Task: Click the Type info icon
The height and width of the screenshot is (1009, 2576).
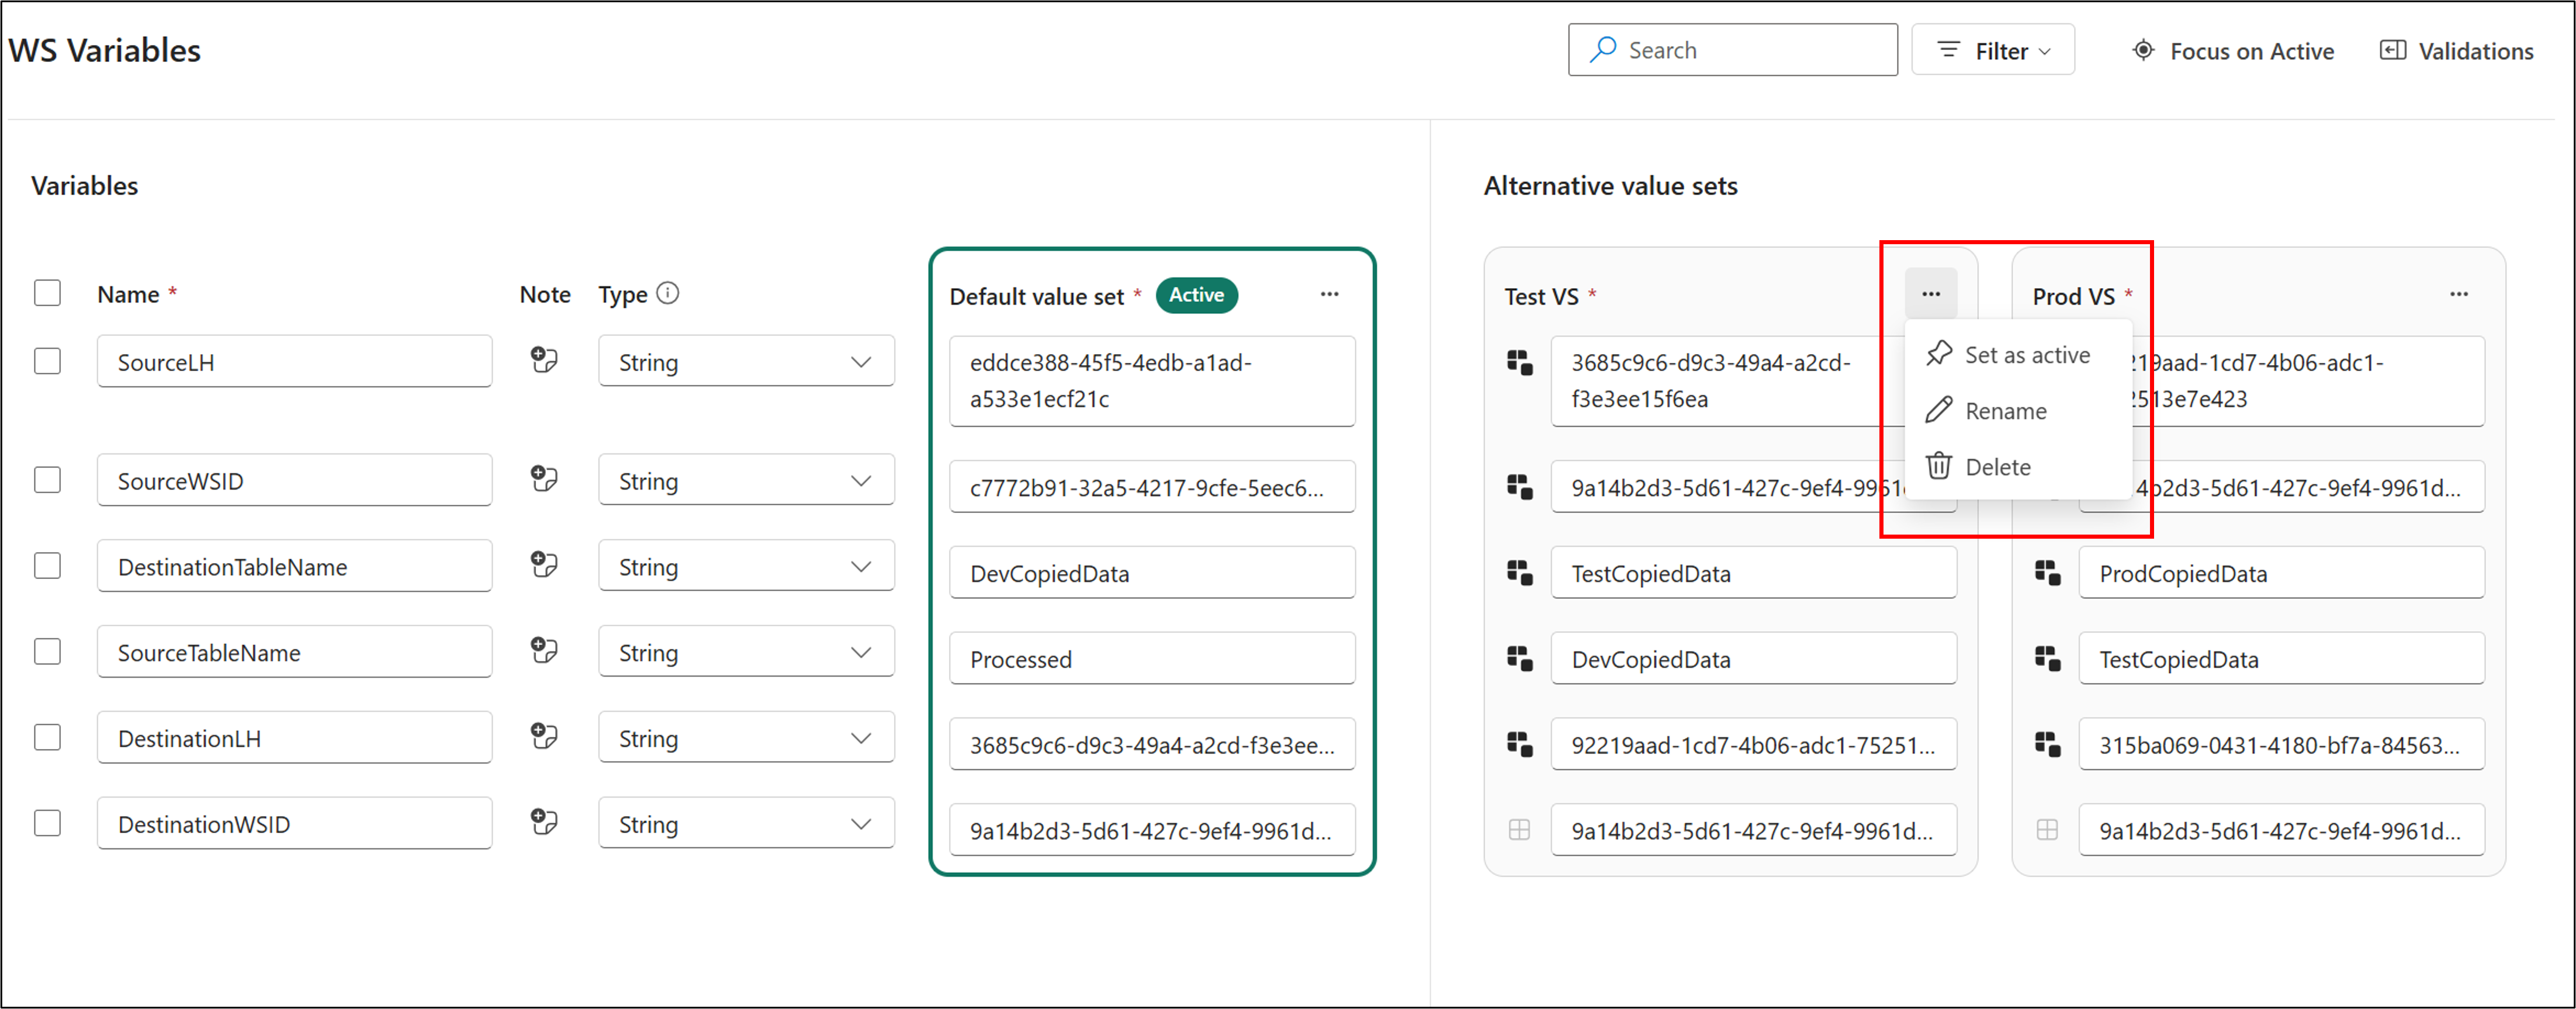Action: 668,293
